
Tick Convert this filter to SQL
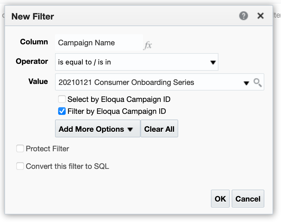(20, 166)
